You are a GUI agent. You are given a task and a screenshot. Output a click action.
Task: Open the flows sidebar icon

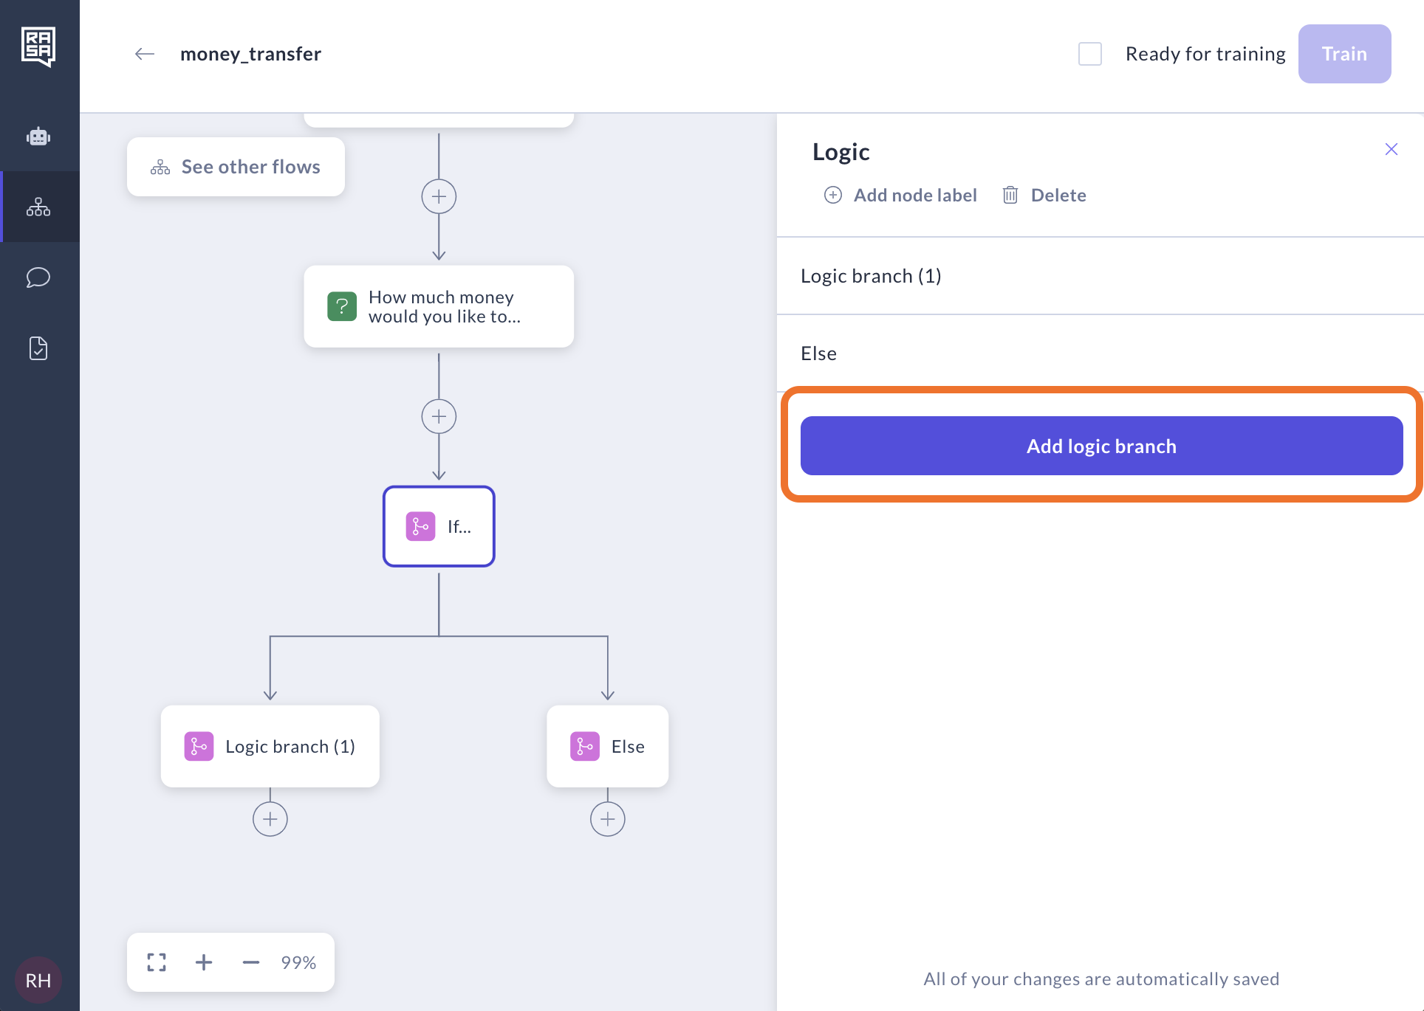coord(38,207)
